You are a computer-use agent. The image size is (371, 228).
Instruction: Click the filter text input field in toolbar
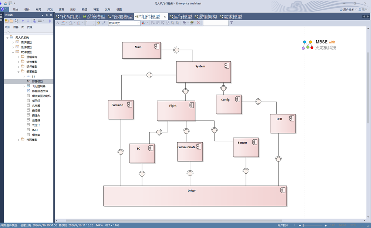(216, 23)
